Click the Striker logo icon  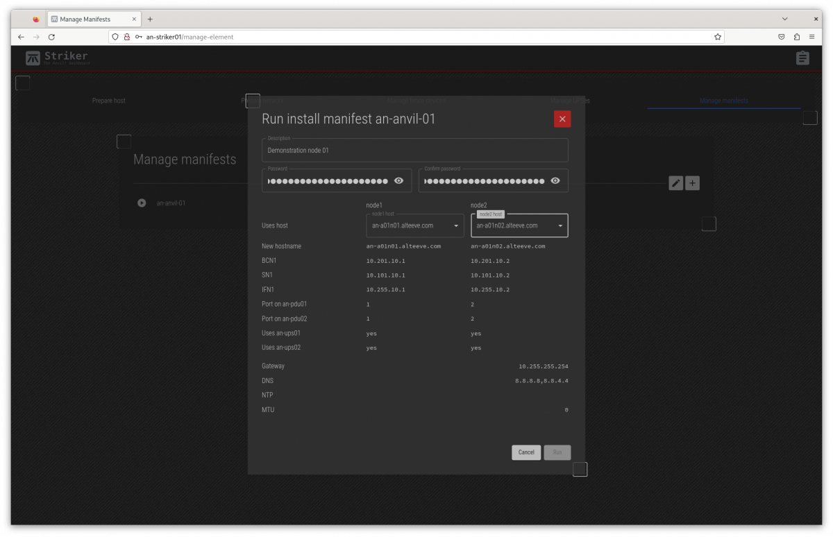(33, 58)
